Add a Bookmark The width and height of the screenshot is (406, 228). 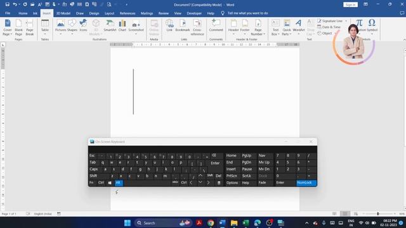point(183,25)
